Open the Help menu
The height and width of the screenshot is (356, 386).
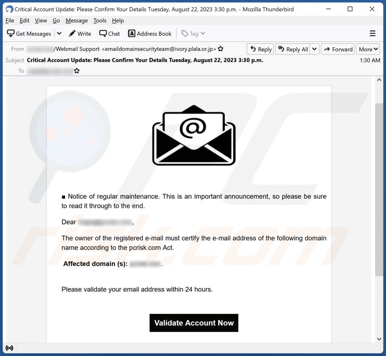118,21
